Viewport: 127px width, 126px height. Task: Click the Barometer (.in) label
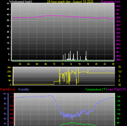coord(110,2)
